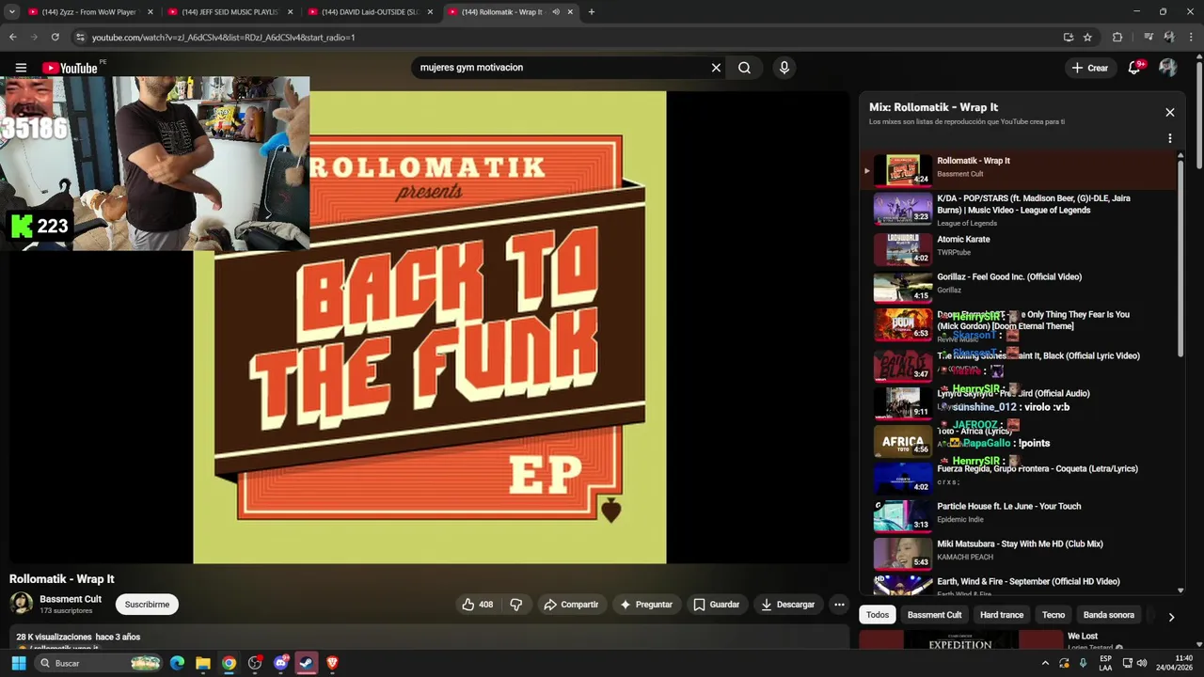Switch to DAVID Laid-OUTSIDE tab
The image size is (1204, 677).
coord(370,12)
